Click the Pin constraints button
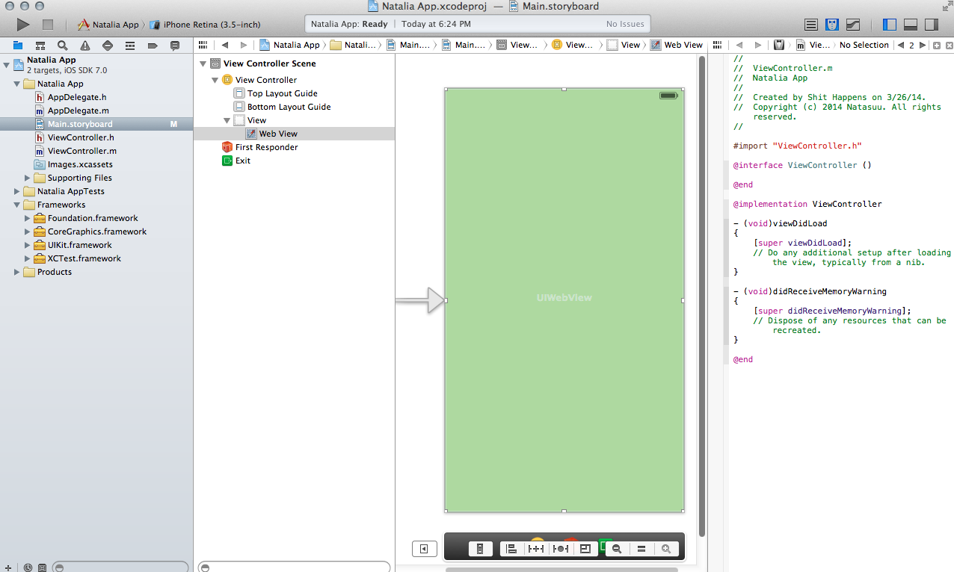This screenshot has width=954, height=572. click(x=536, y=549)
